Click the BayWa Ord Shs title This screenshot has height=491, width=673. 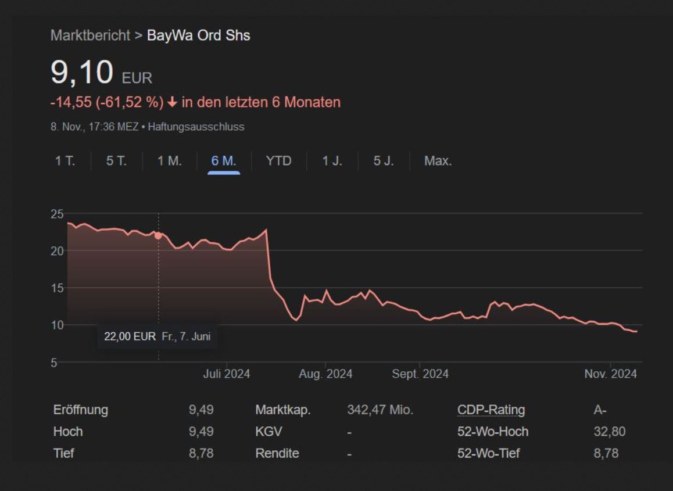(x=198, y=35)
